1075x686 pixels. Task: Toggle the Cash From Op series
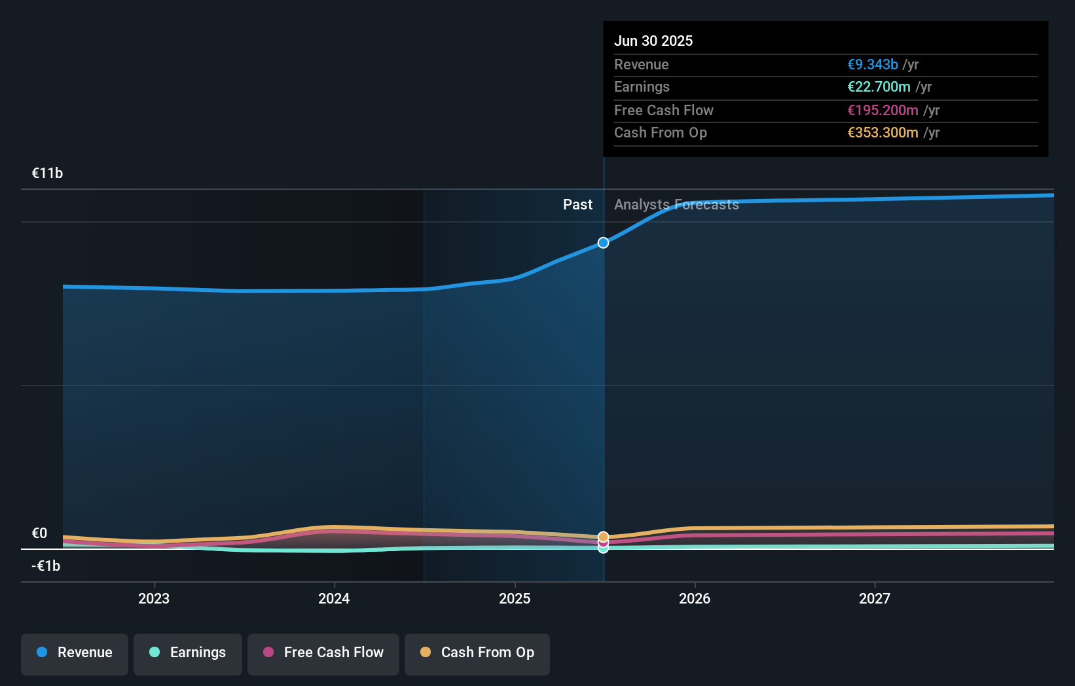pyautogui.click(x=477, y=653)
